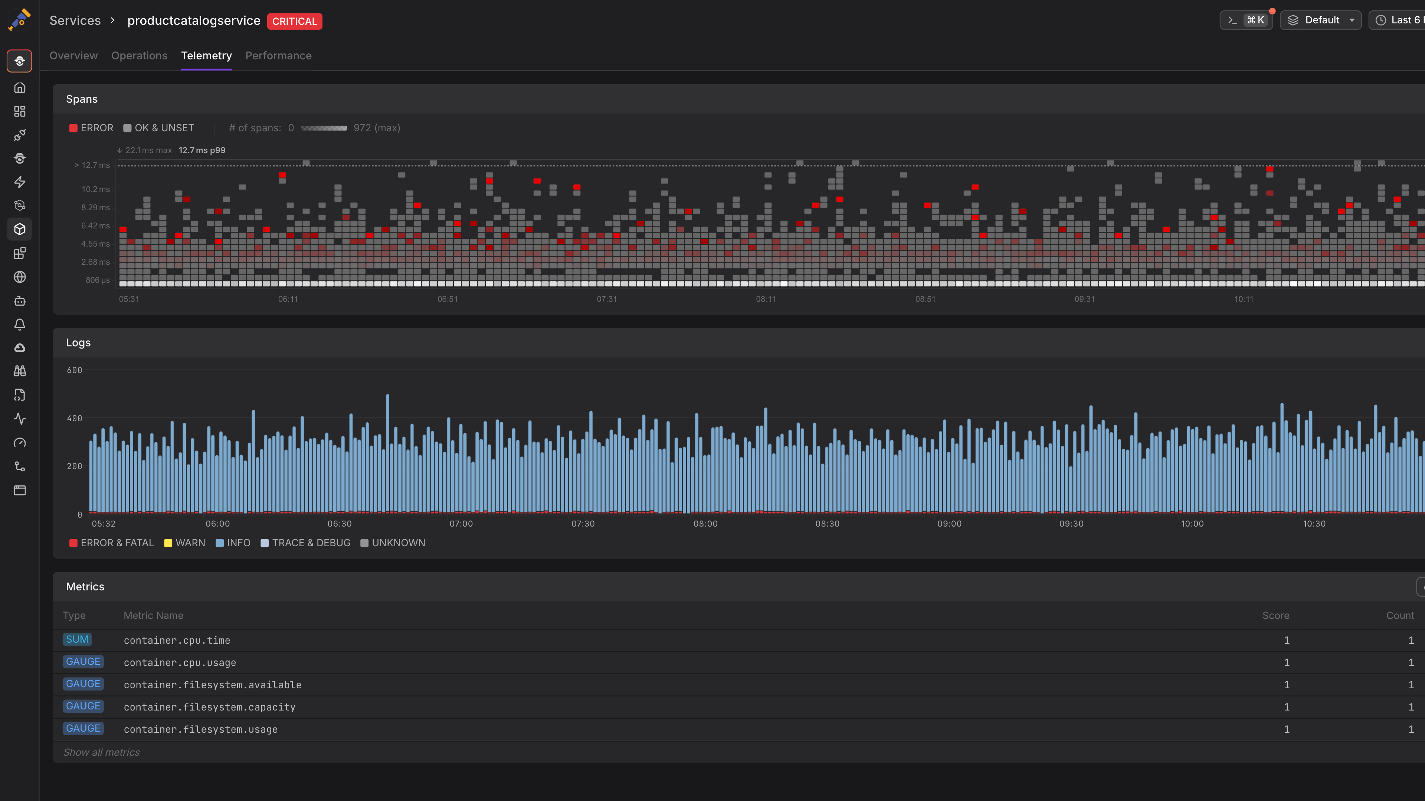The image size is (1425, 801).
Task: Click the SUM type badge
Action: 77,640
